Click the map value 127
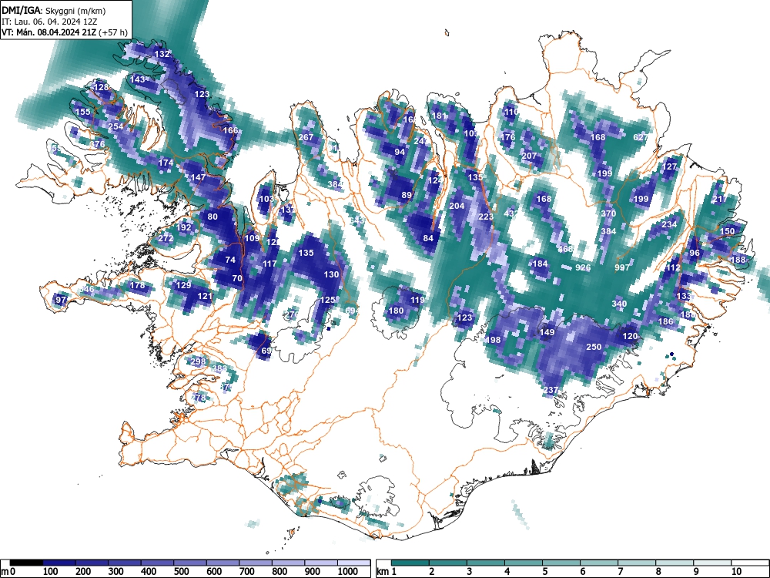 pyautogui.click(x=670, y=166)
